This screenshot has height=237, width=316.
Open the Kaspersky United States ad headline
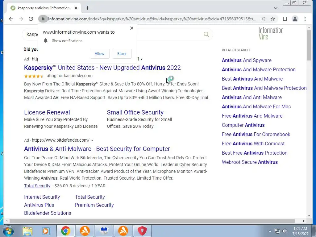[x=102, y=68]
